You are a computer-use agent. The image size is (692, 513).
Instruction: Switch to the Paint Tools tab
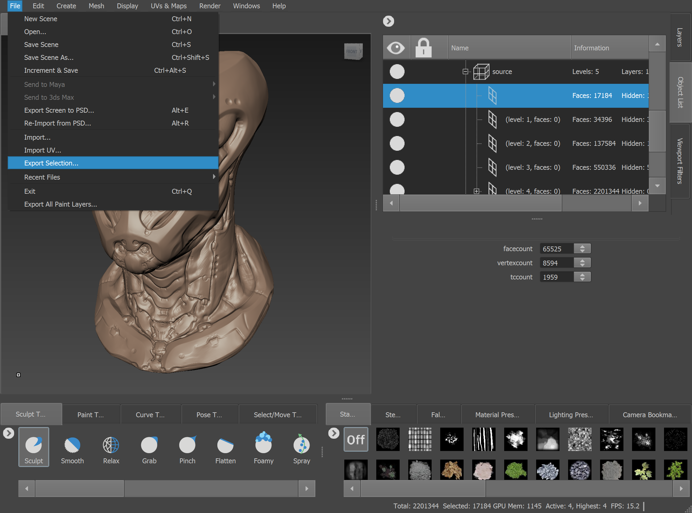click(91, 414)
